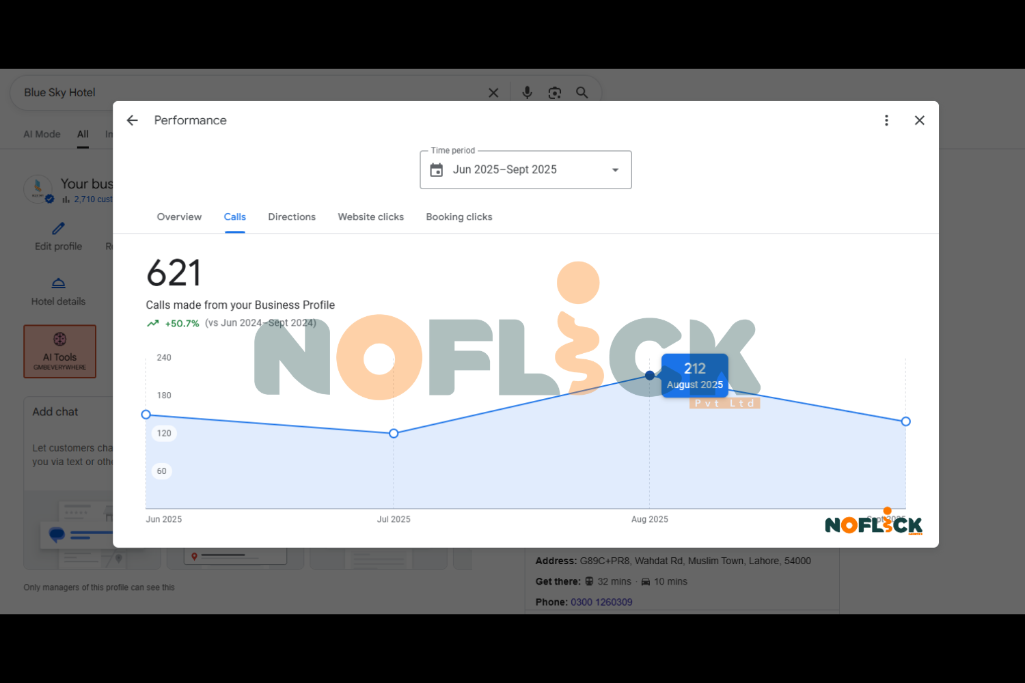Viewport: 1025px width, 683px height.
Task: Go back with the Performance arrow
Action: (x=133, y=120)
